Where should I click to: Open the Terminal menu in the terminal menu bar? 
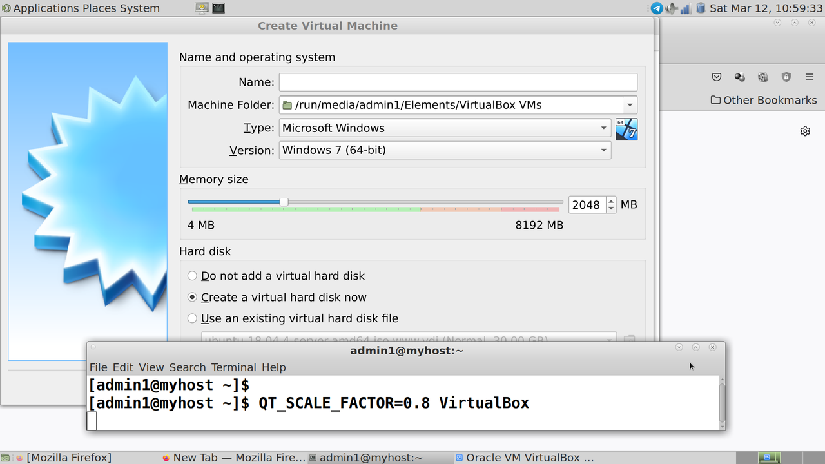click(x=234, y=367)
